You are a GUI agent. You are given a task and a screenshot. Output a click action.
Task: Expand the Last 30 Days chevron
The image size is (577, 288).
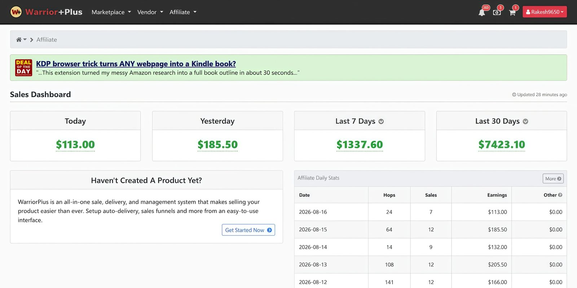(x=525, y=122)
